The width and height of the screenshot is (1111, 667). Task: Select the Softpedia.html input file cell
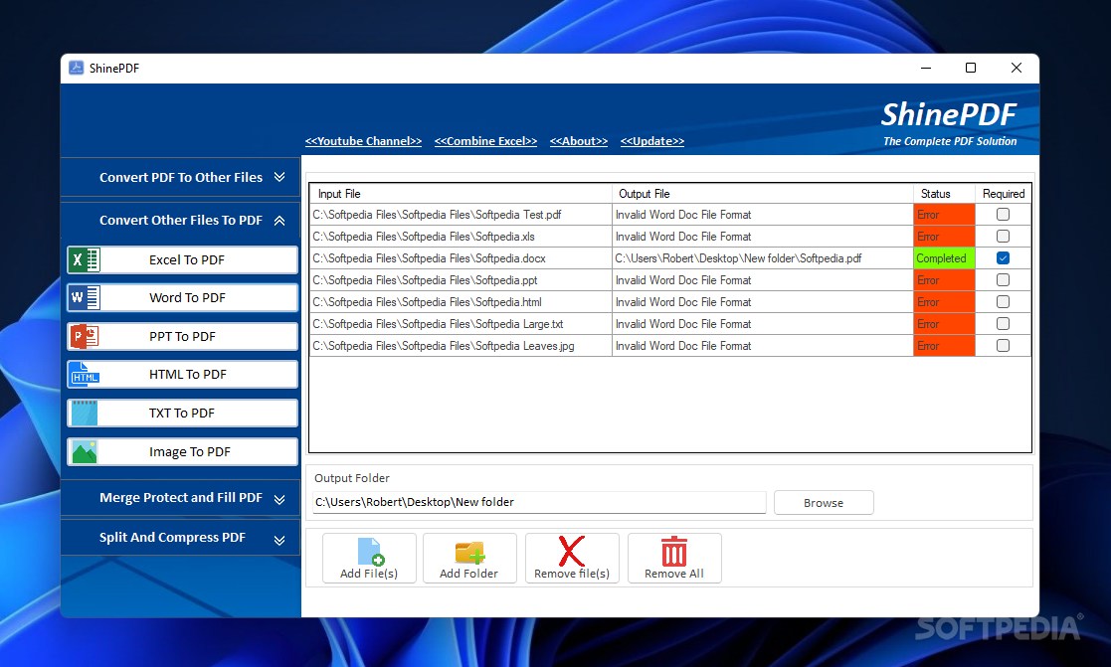coord(461,302)
